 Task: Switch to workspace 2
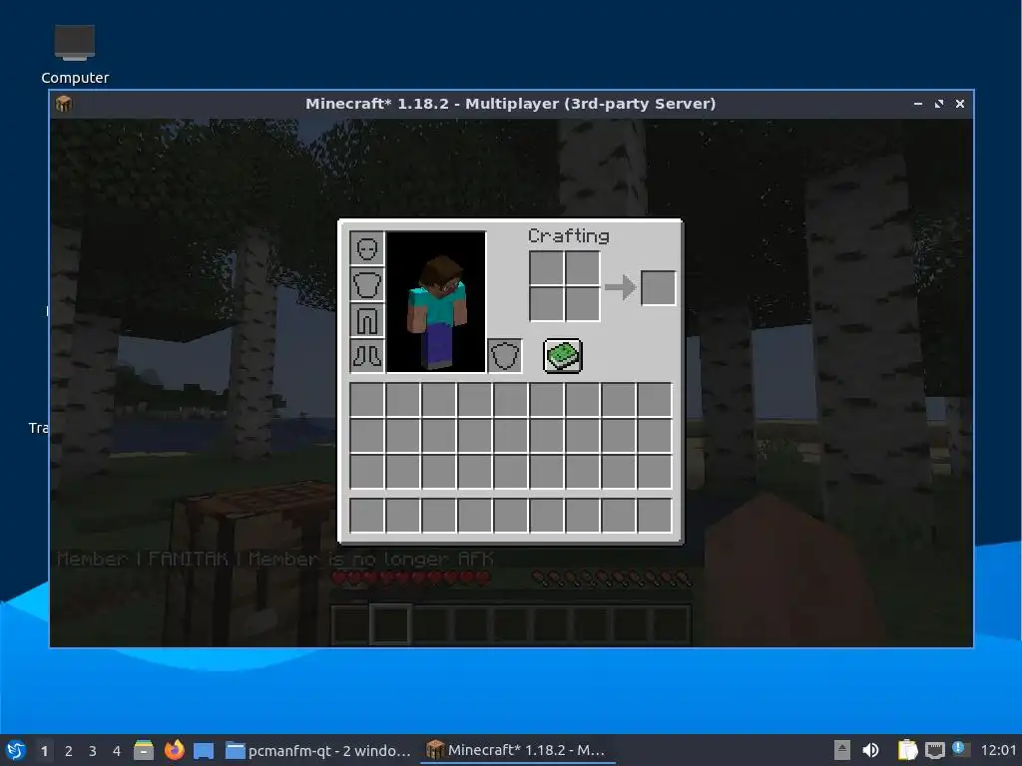(x=69, y=751)
